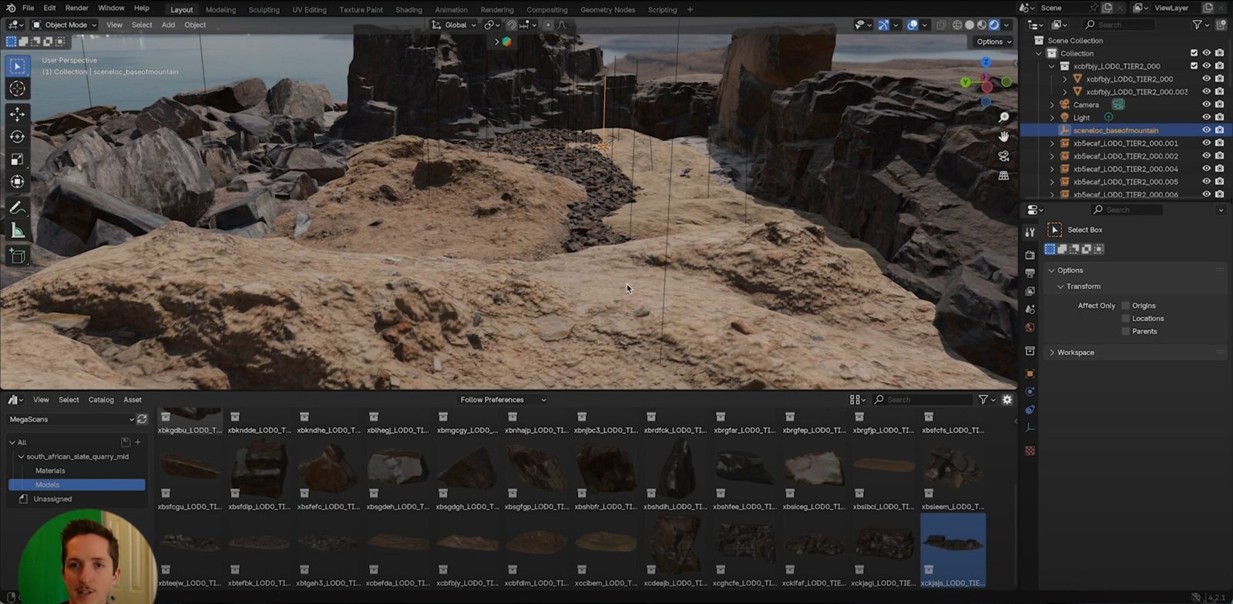
Task: Click the Blender logo menu icon
Action: coord(11,8)
